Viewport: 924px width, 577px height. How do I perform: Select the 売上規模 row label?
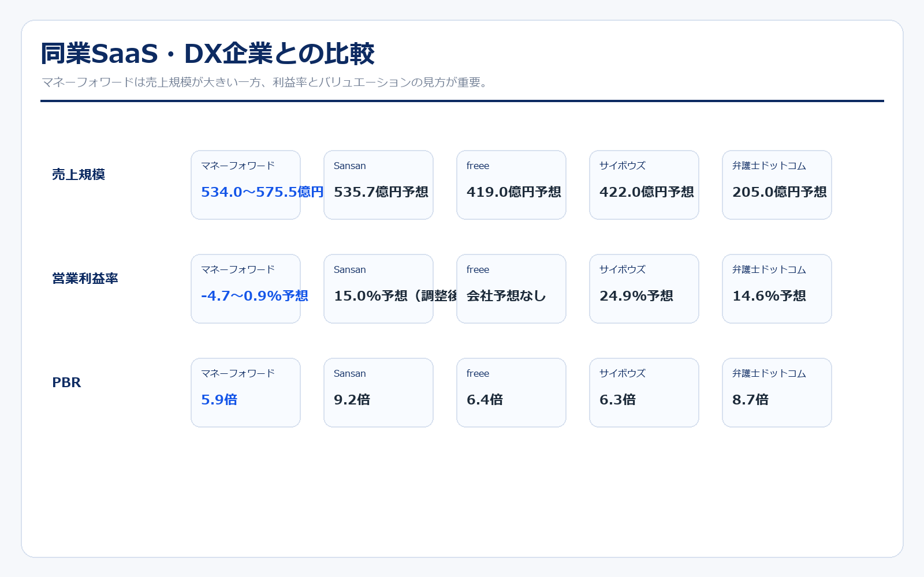[x=79, y=174]
